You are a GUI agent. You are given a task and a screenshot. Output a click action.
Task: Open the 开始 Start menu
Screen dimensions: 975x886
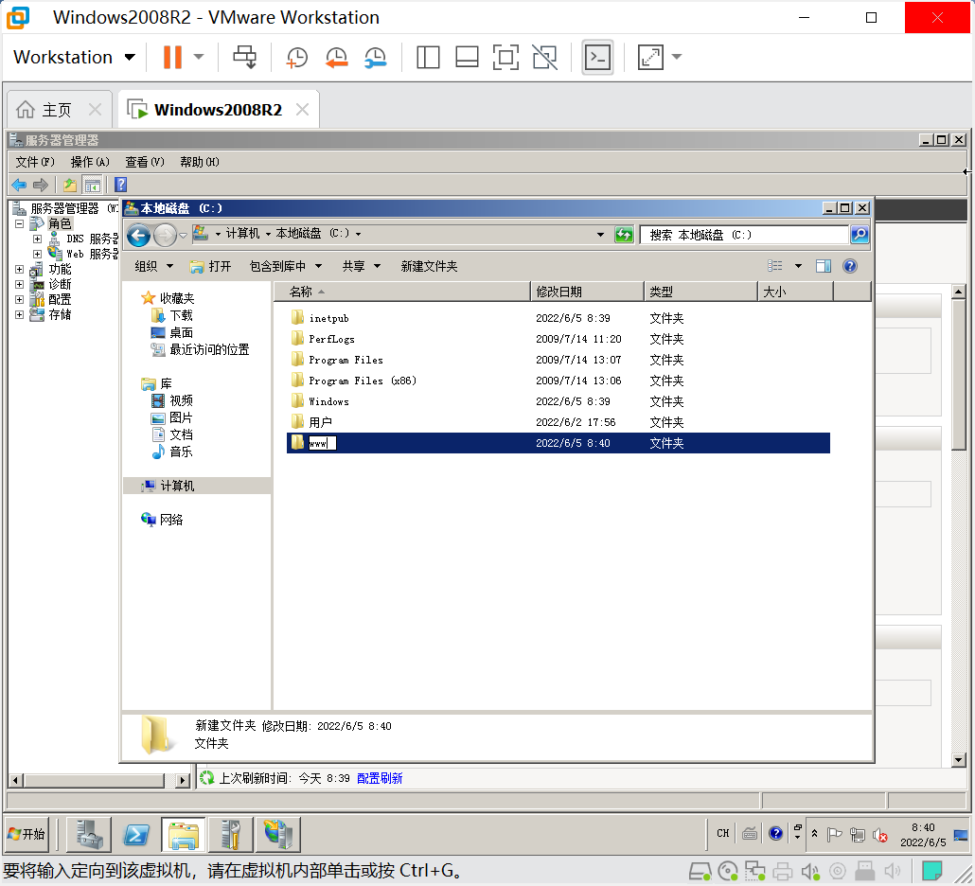(27, 834)
